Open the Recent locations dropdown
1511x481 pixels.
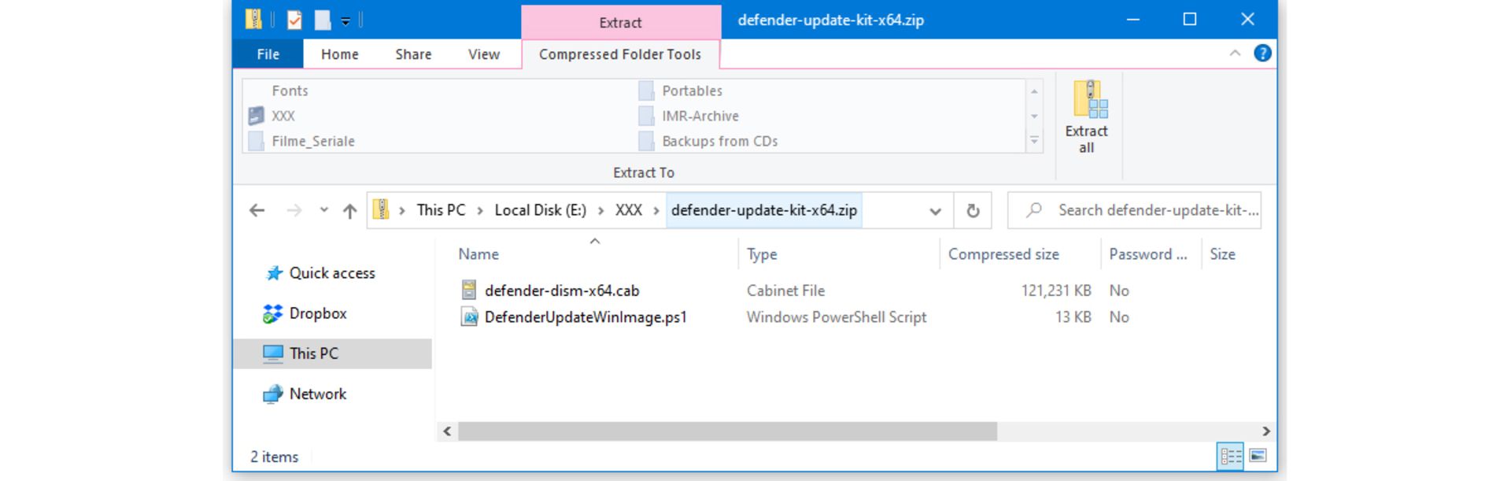click(x=323, y=210)
